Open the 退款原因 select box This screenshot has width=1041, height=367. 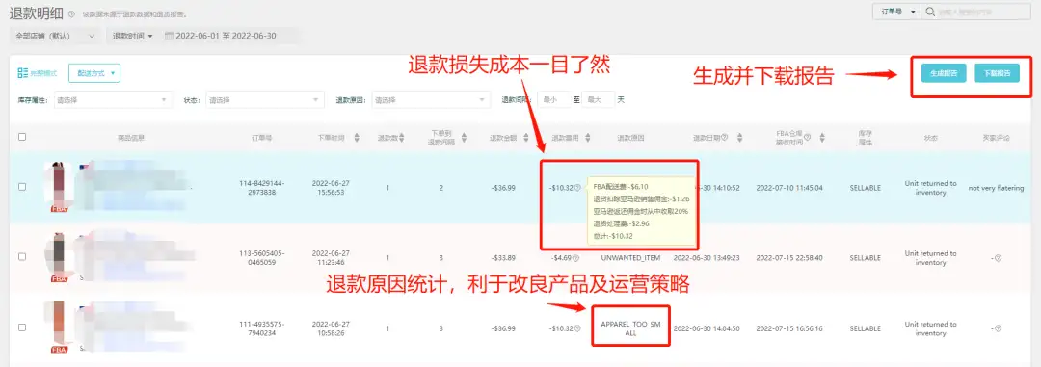431,100
